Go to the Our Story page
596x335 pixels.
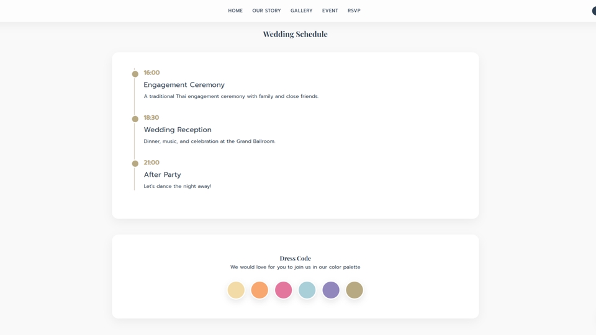[266, 11]
